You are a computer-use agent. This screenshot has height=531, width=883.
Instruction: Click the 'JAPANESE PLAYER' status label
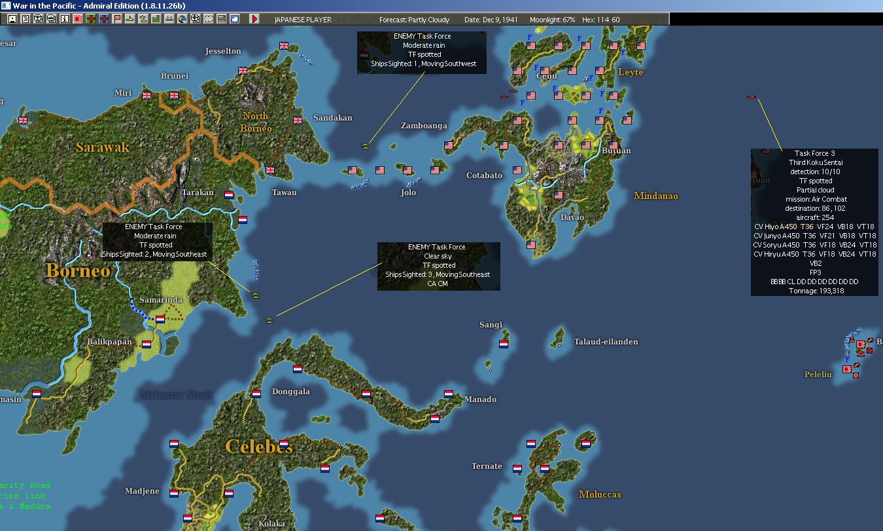pyautogui.click(x=303, y=20)
